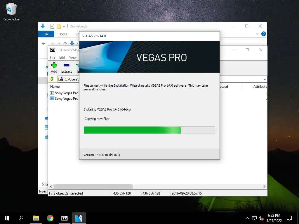Switch to 7-Zip on the taskbar
The image size is (299, 224).
click(x=65, y=218)
